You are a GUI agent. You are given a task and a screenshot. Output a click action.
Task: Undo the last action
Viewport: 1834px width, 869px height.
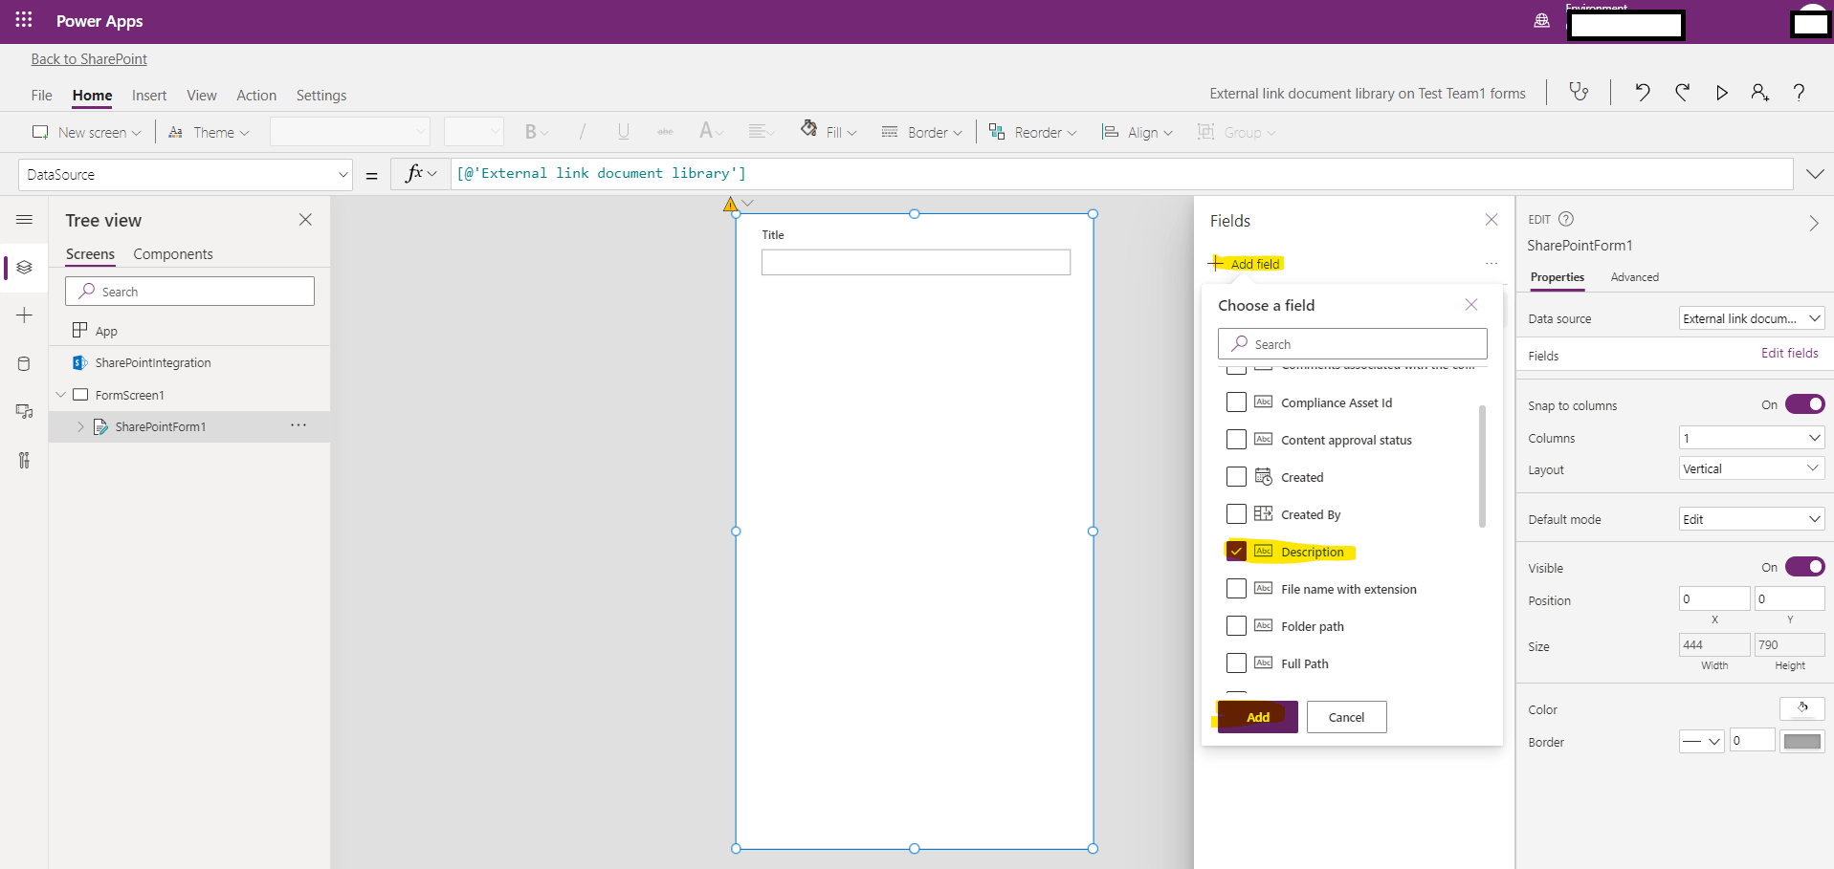point(1643,92)
